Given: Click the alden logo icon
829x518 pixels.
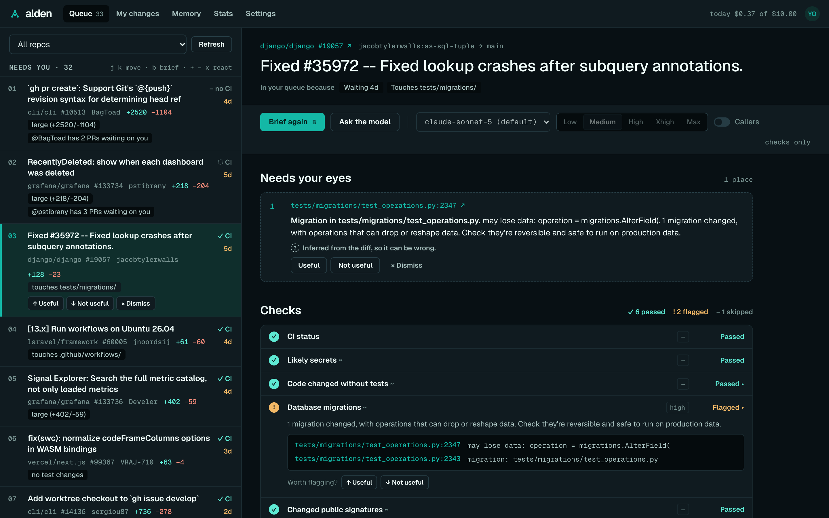Looking at the screenshot, I should tap(15, 14).
